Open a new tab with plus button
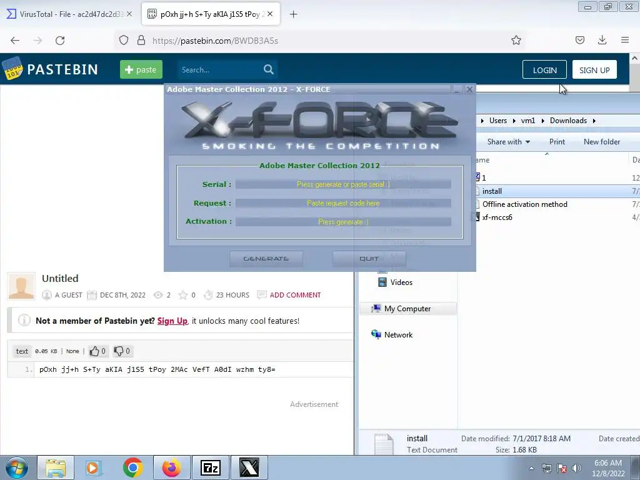The height and width of the screenshot is (480, 640). click(294, 14)
